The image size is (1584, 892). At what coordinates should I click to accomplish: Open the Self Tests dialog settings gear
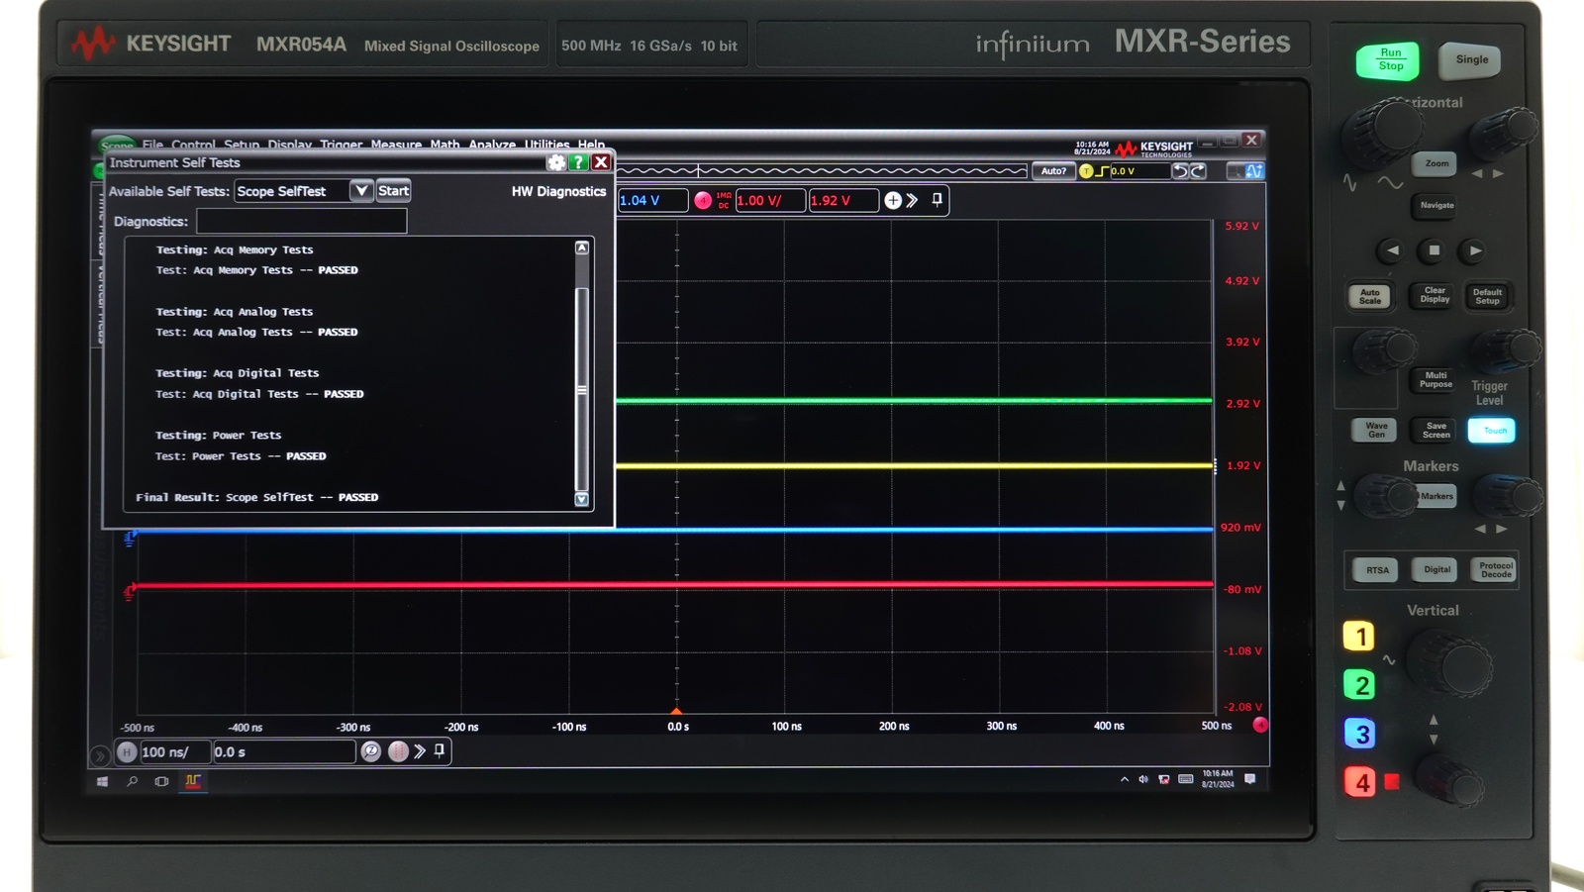556,162
